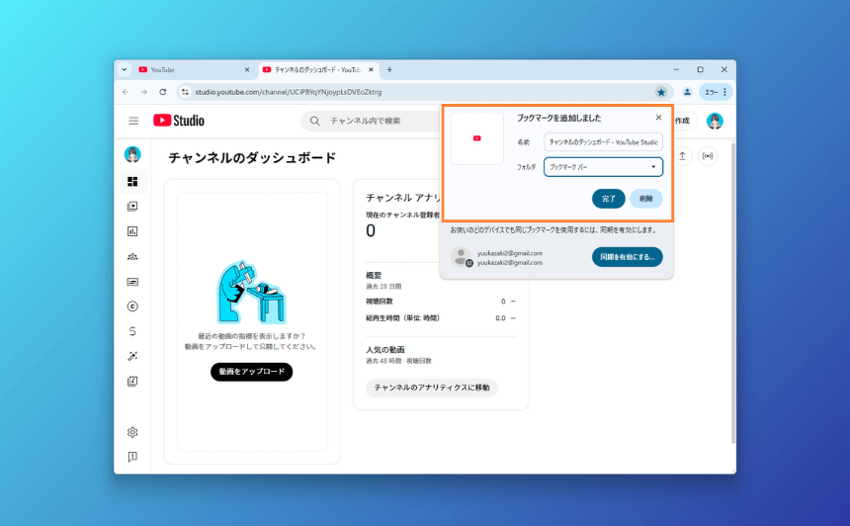850x526 pixels.
Task: Open the Audio library icon in sidebar
Action: click(x=132, y=382)
